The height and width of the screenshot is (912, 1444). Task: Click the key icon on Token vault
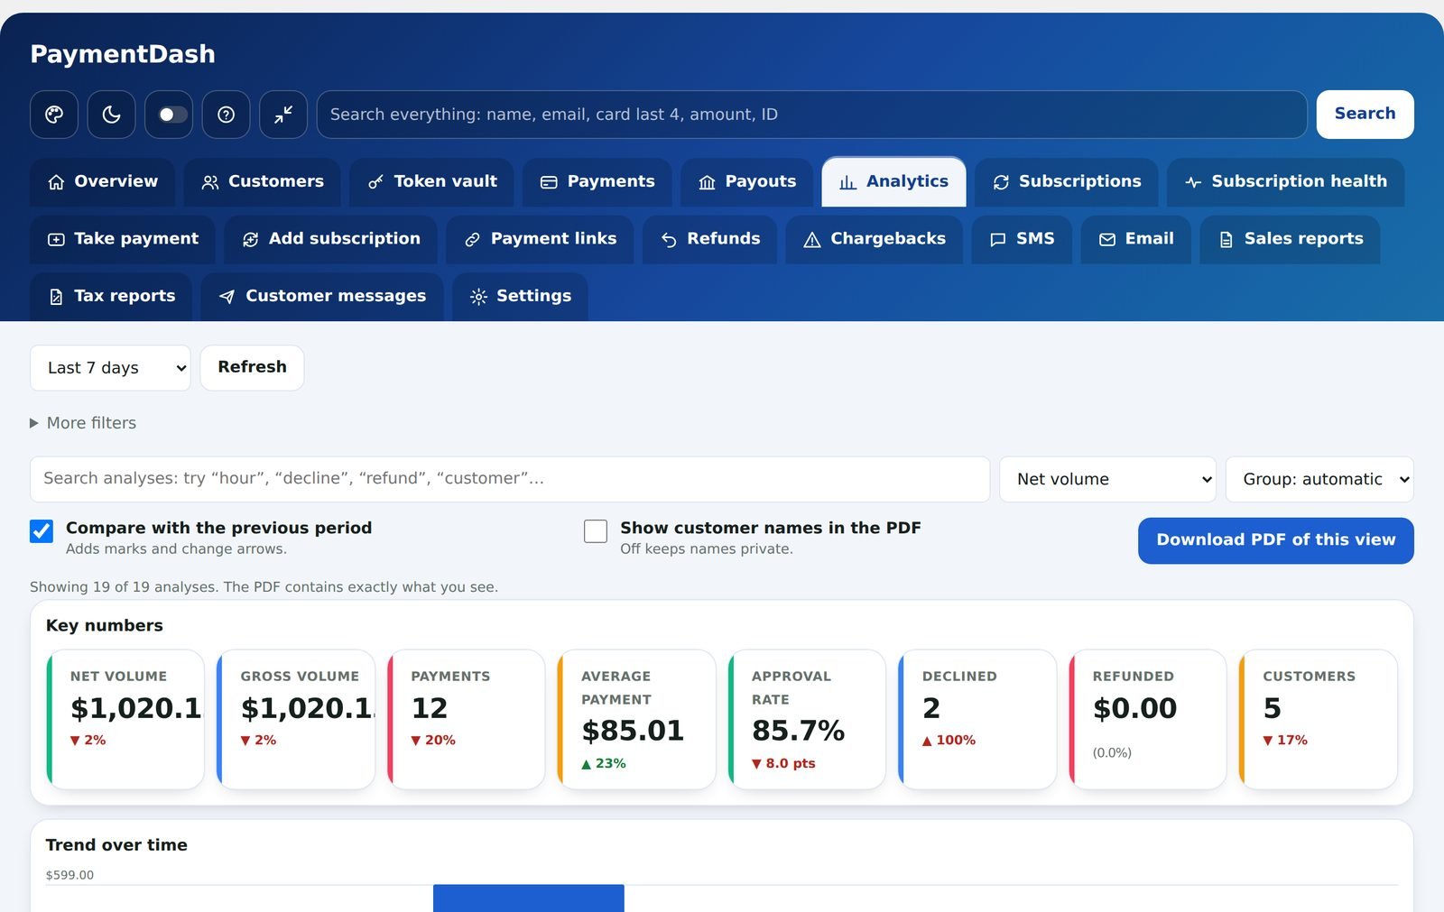click(375, 182)
